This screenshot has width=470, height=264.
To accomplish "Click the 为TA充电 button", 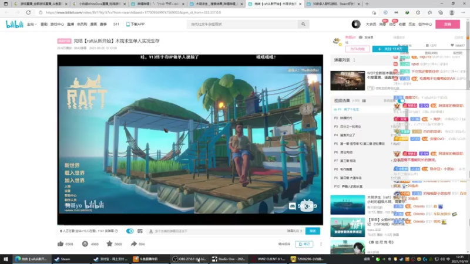I will click(x=357, y=49).
